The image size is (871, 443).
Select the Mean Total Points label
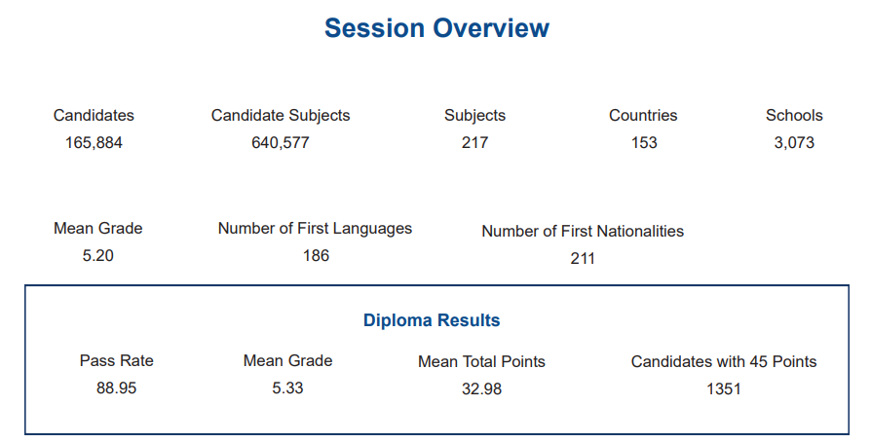coord(481,361)
